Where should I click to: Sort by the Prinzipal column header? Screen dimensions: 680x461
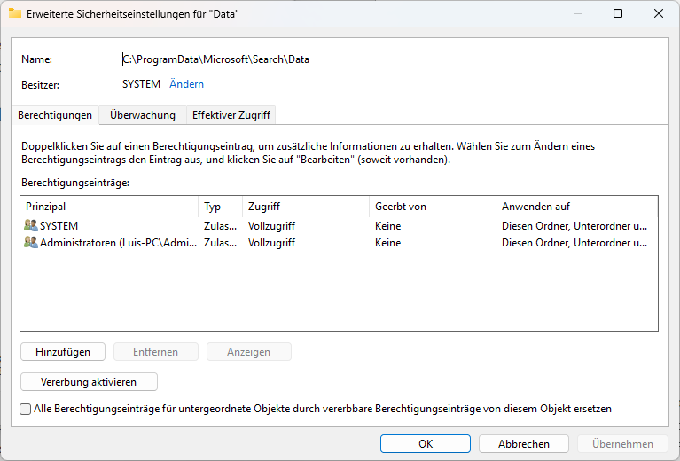click(x=109, y=207)
